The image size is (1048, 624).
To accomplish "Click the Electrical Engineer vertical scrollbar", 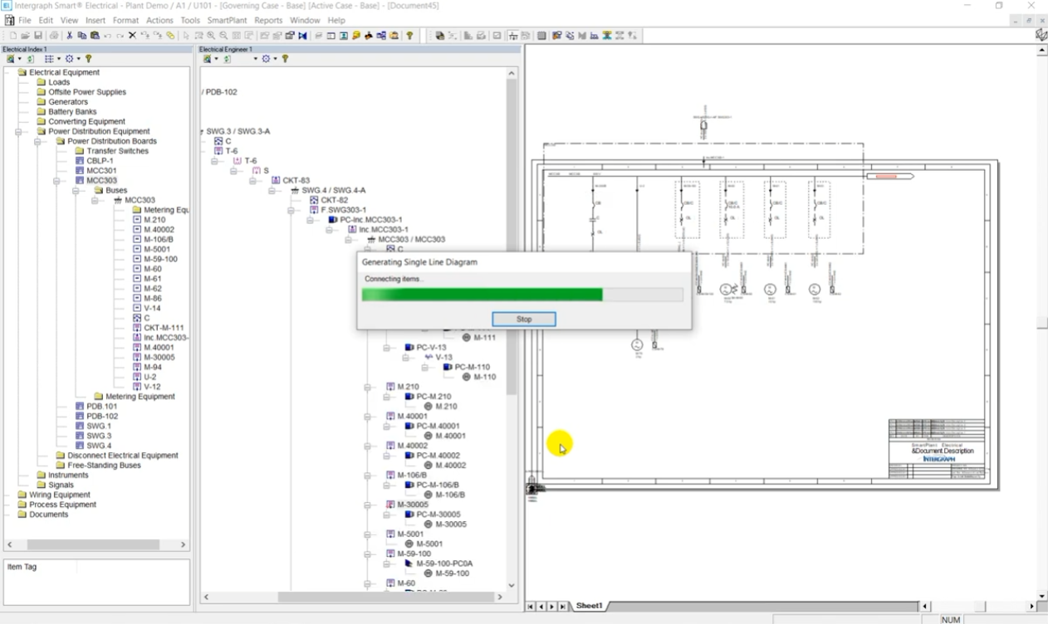I will click(512, 329).
